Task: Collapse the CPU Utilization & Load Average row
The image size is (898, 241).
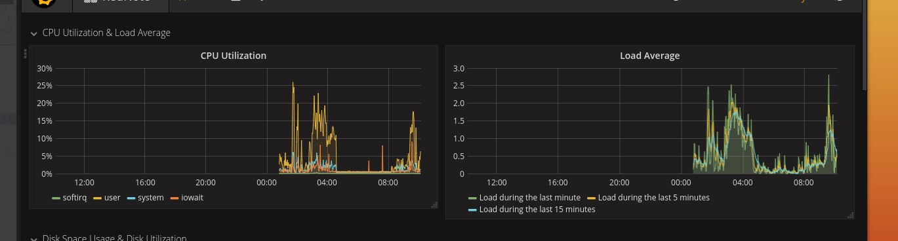Action: tap(100, 33)
